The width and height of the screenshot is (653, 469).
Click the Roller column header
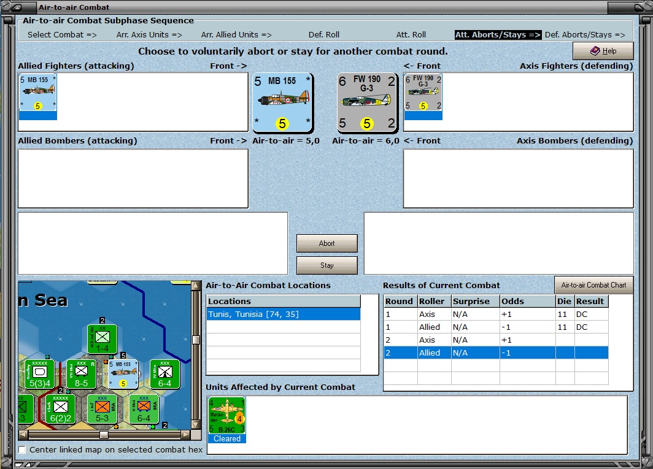(435, 301)
